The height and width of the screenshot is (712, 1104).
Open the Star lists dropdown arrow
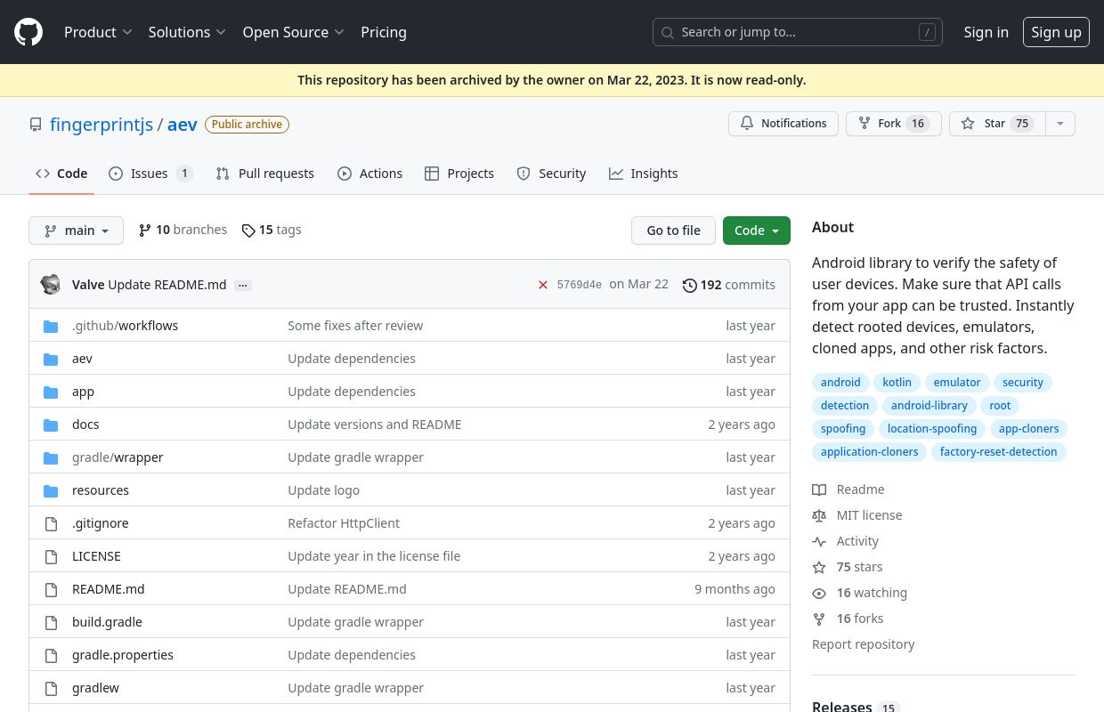[1059, 124]
